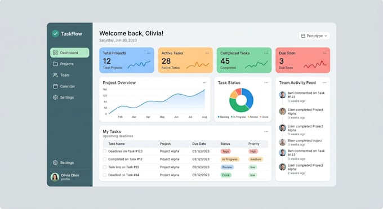Open the Project Overview panel options menu
The width and height of the screenshot is (383, 209).
[x=204, y=83]
